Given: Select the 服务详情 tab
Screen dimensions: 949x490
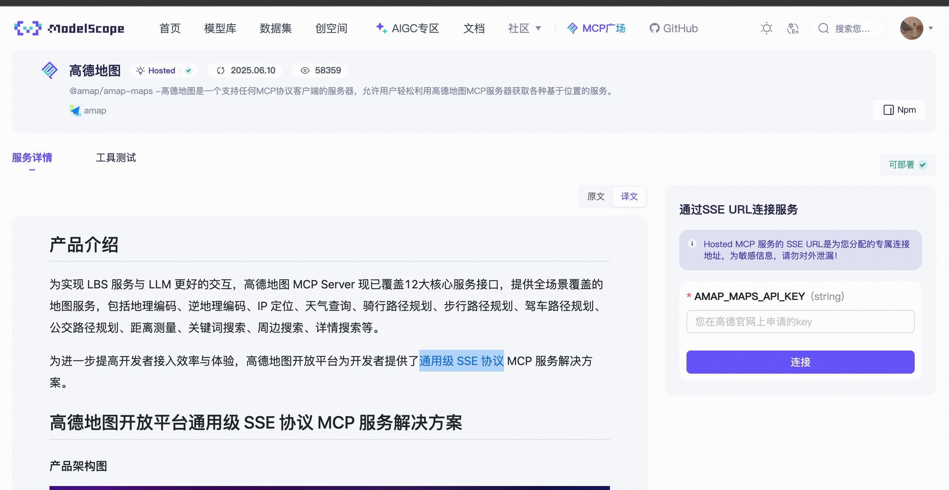Looking at the screenshot, I should (32, 158).
